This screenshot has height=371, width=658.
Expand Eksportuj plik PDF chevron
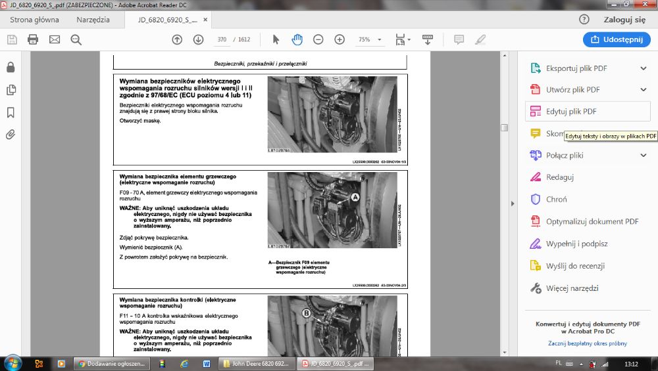click(644, 68)
